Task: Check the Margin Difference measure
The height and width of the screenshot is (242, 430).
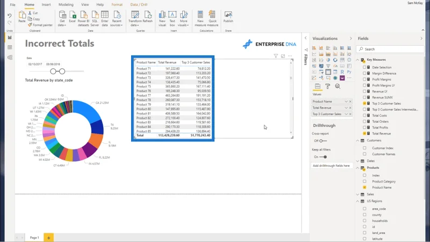Action: [364, 73]
